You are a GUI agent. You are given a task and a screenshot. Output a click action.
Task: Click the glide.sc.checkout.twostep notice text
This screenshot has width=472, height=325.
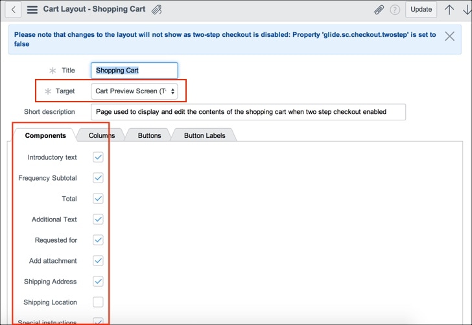(x=225, y=39)
